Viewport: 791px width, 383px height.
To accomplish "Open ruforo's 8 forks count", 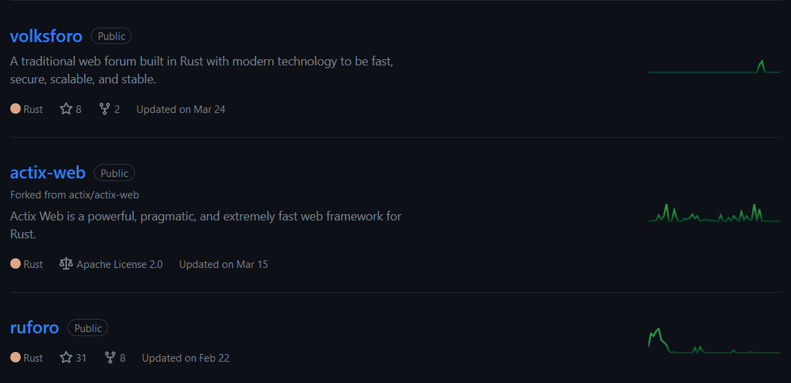I will 115,358.
